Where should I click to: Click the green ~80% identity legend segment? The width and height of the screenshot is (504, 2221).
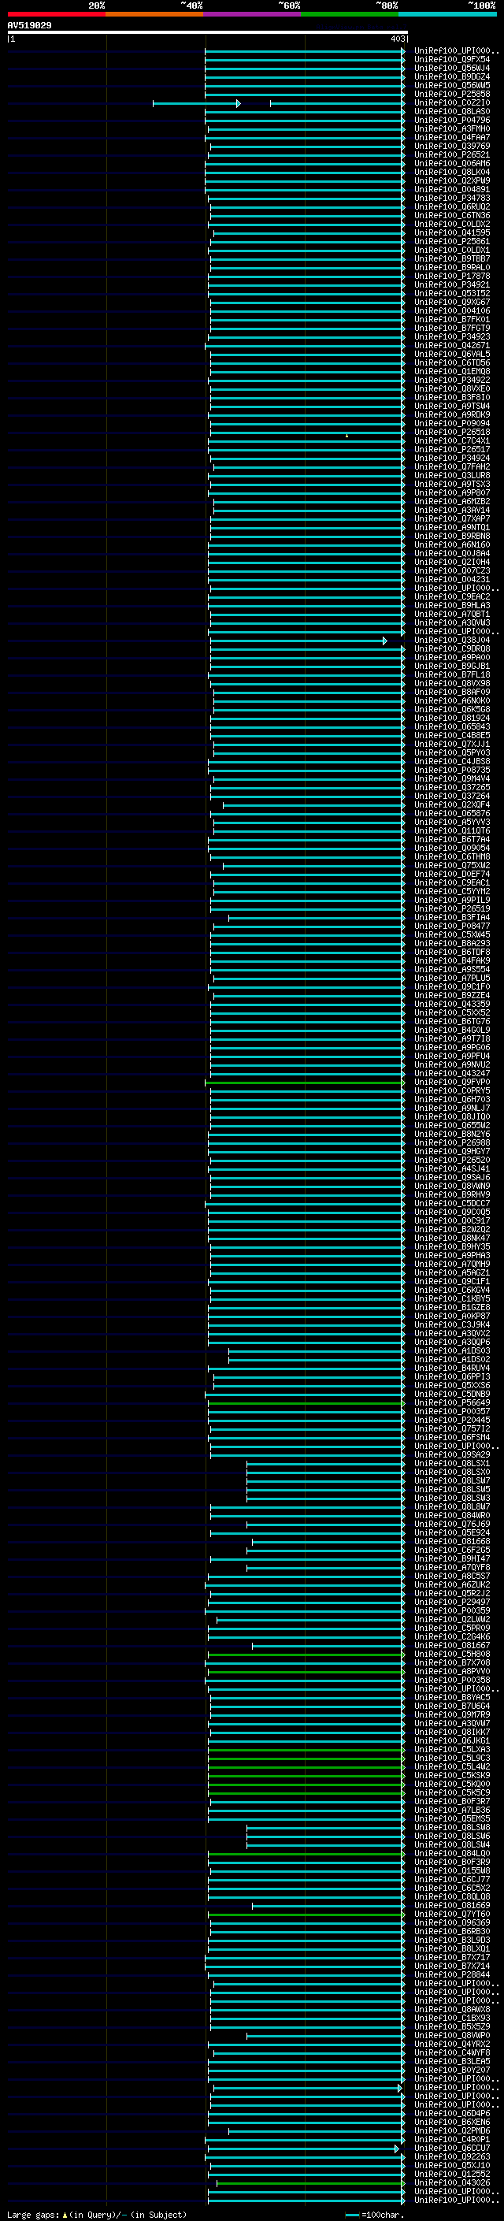350,14
